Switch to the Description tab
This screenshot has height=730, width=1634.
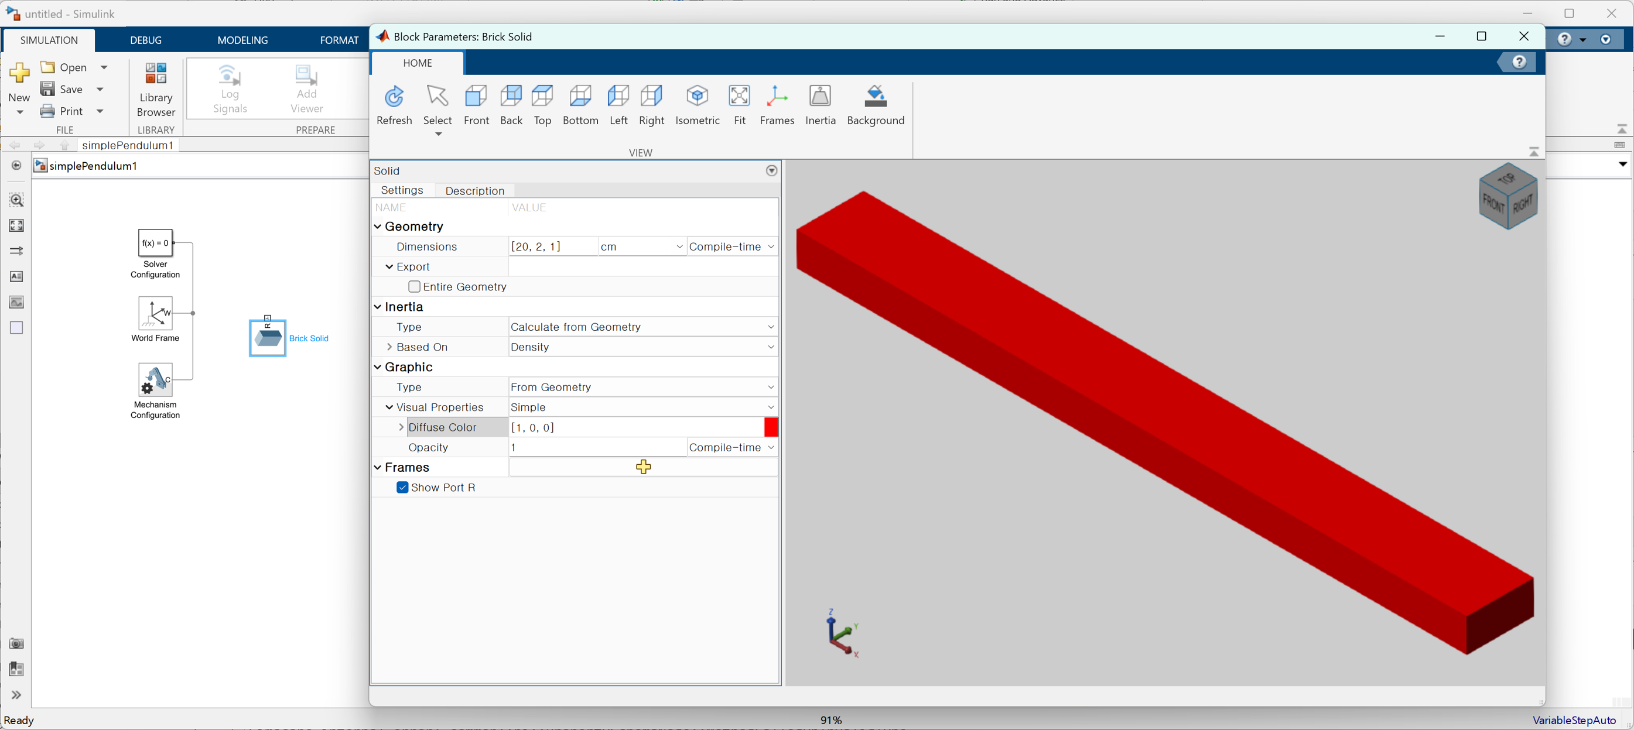pos(474,191)
